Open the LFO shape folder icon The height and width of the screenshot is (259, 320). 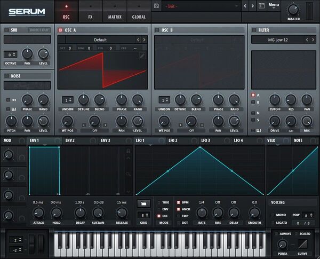pyautogui.click(x=143, y=203)
